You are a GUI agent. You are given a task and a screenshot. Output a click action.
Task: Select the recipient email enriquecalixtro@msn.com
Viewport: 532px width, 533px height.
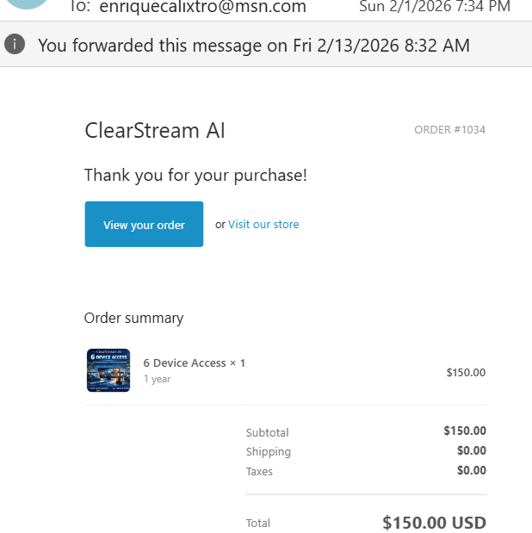click(x=202, y=7)
